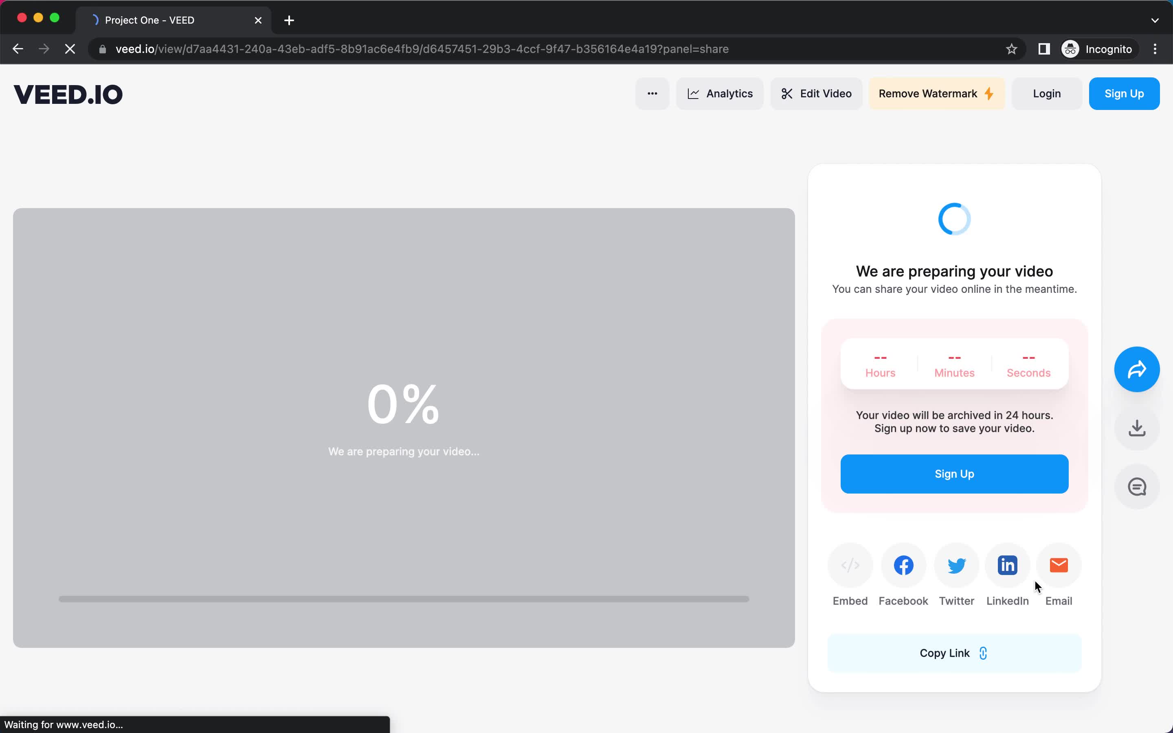Click the Twitter share icon
The width and height of the screenshot is (1173, 733).
tap(955, 564)
